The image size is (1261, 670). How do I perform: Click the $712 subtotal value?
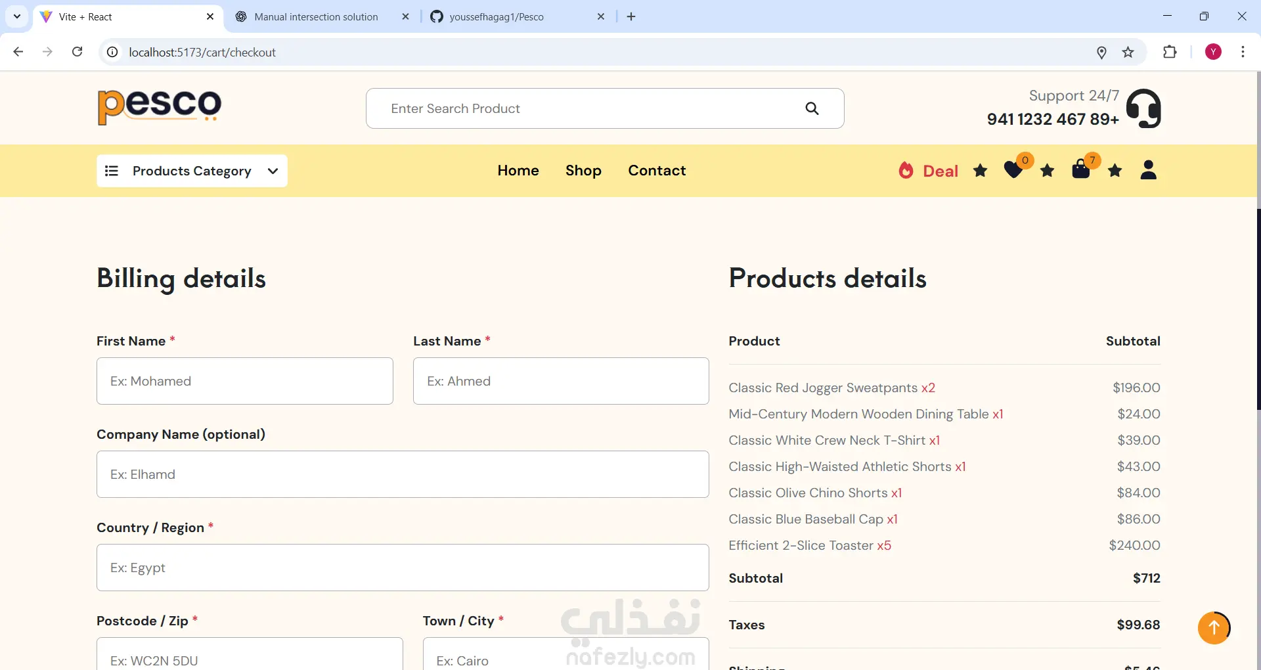coord(1147,578)
